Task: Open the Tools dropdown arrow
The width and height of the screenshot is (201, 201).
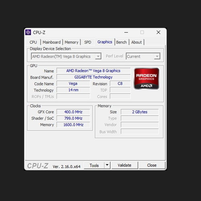Action: point(107,165)
